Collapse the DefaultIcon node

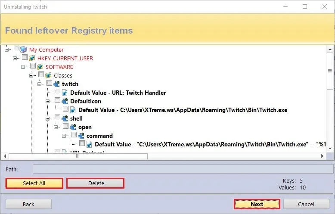(x=48, y=101)
